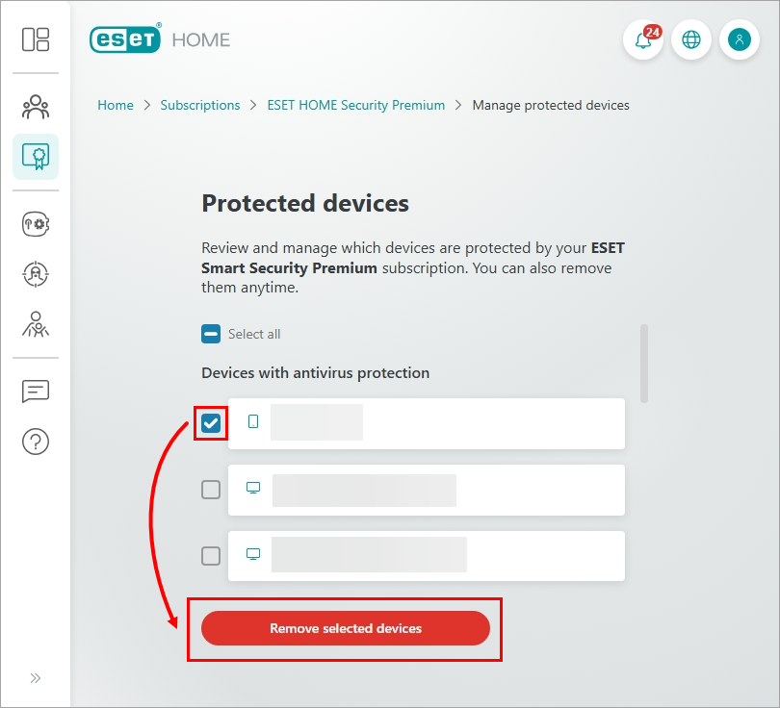Open notifications bell with 24 badge

tap(643, 40)
